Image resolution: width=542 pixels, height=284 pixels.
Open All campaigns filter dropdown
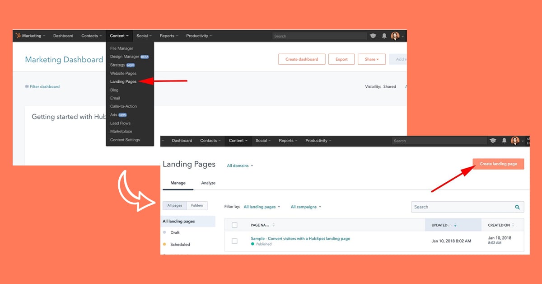pos(306,207)
